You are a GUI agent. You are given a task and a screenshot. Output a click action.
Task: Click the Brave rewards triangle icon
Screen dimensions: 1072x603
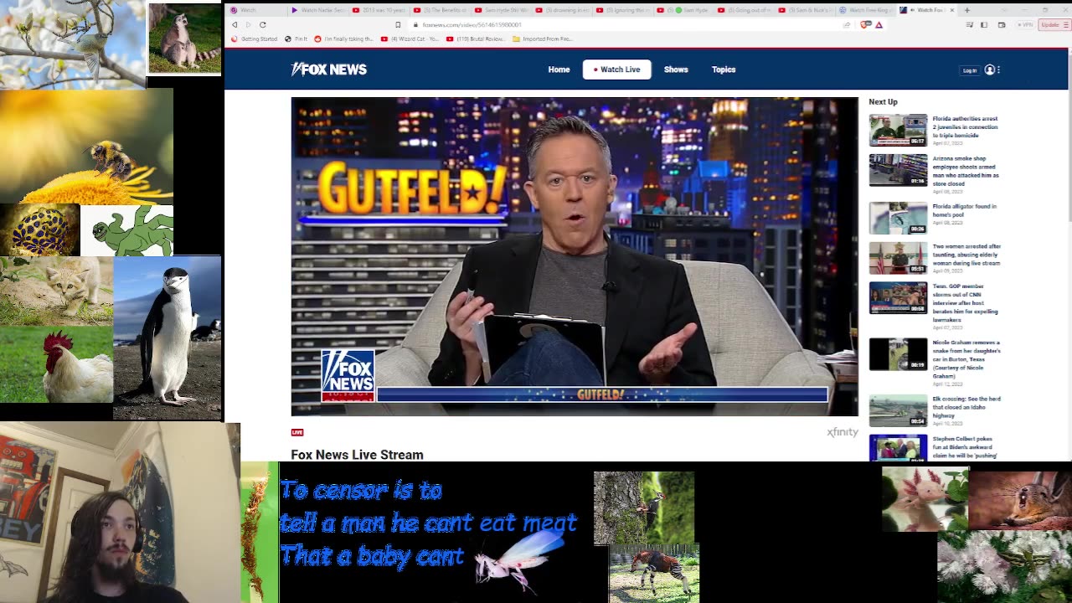click(x=879, y=25)
